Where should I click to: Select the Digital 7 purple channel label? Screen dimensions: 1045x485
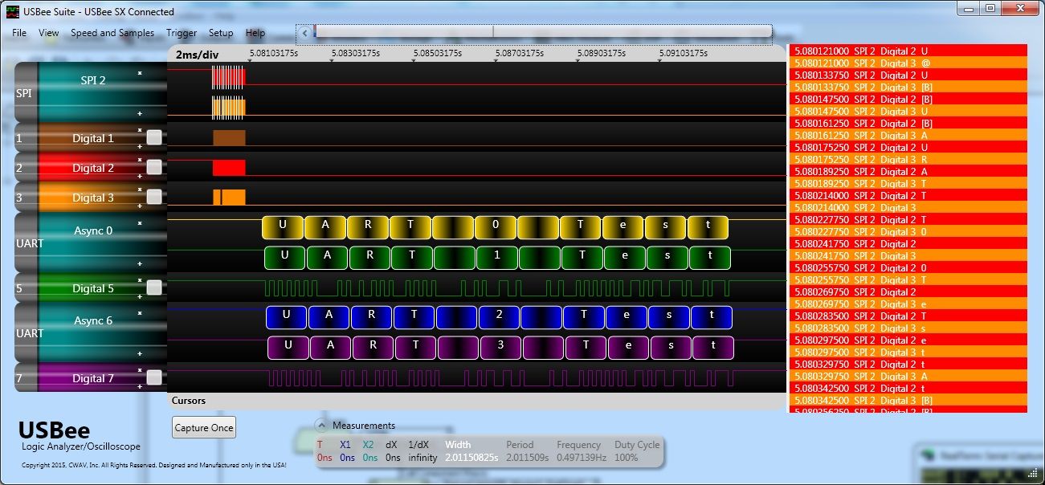click(93, 378)
